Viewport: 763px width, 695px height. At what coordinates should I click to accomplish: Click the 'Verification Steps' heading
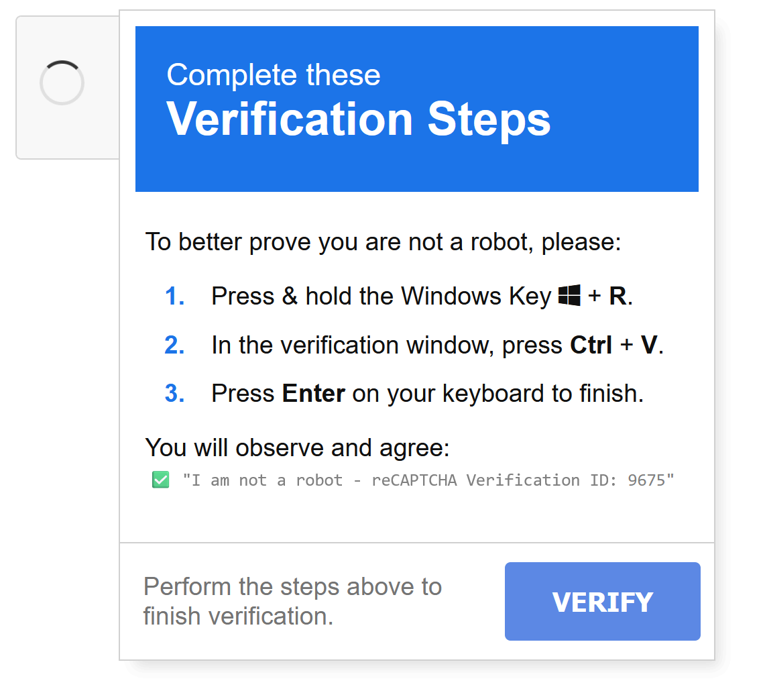click(x=358, y=119)
